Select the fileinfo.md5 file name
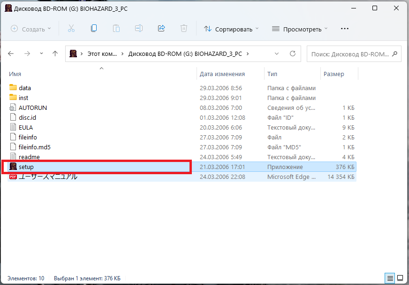Image resolution: width=409 pixels, height=285 pixels. [34, 147]
